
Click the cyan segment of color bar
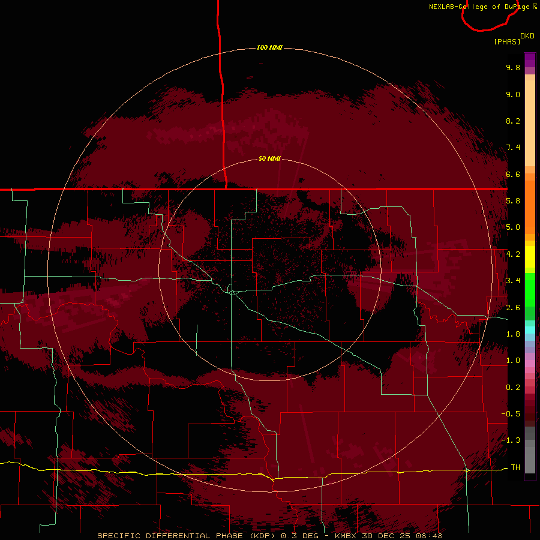[x=530, y=330]
